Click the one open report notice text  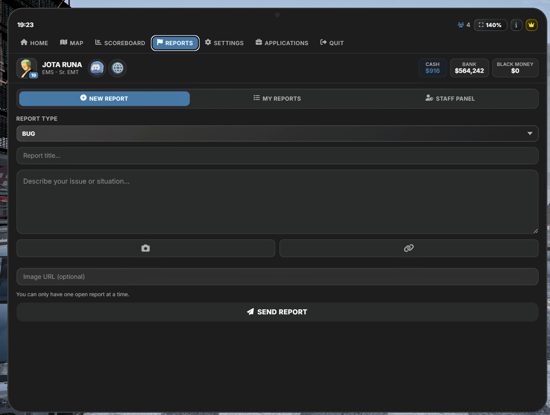click(73, 294)
